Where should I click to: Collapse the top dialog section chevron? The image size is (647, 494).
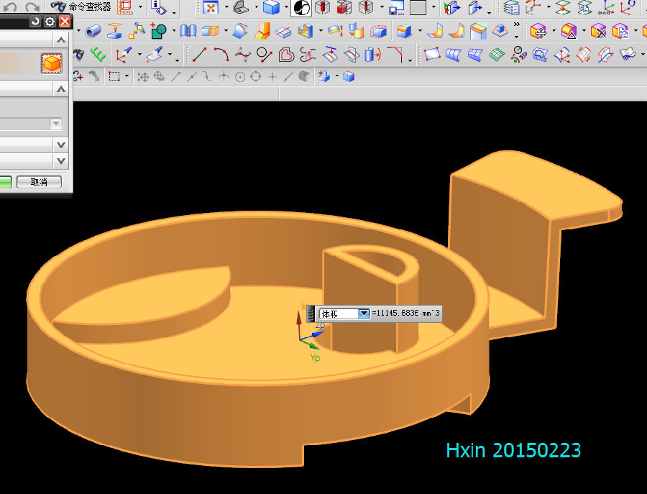pyautogui.click(x=61, y=40)
